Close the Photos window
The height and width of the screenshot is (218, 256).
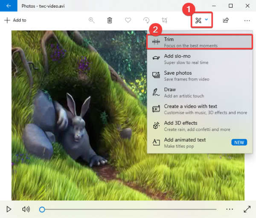tap(247, 6)
